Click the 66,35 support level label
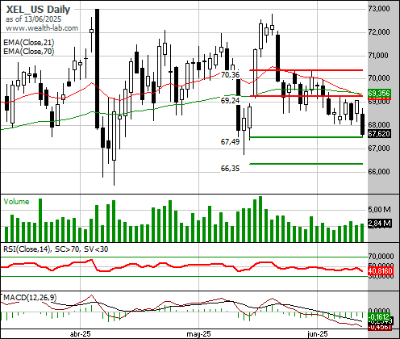This screenshot has height=339, width=400. pyautogui.click(x=230, y=169)
